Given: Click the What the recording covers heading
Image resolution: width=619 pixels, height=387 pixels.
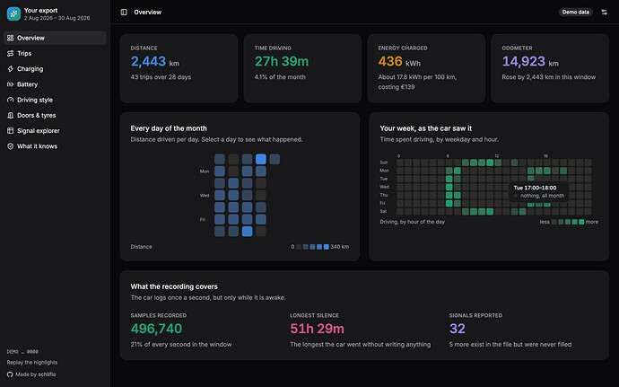Looking at the screenshot, I should tap(174, 286).
